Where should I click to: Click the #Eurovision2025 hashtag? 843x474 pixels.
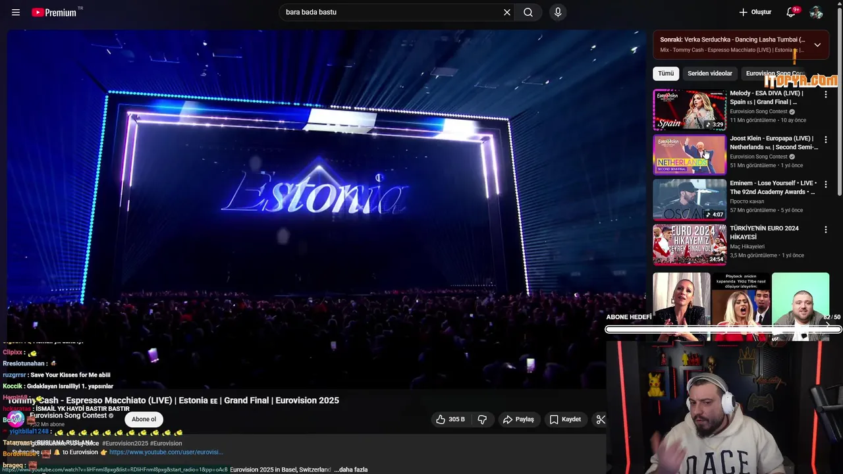125,444
